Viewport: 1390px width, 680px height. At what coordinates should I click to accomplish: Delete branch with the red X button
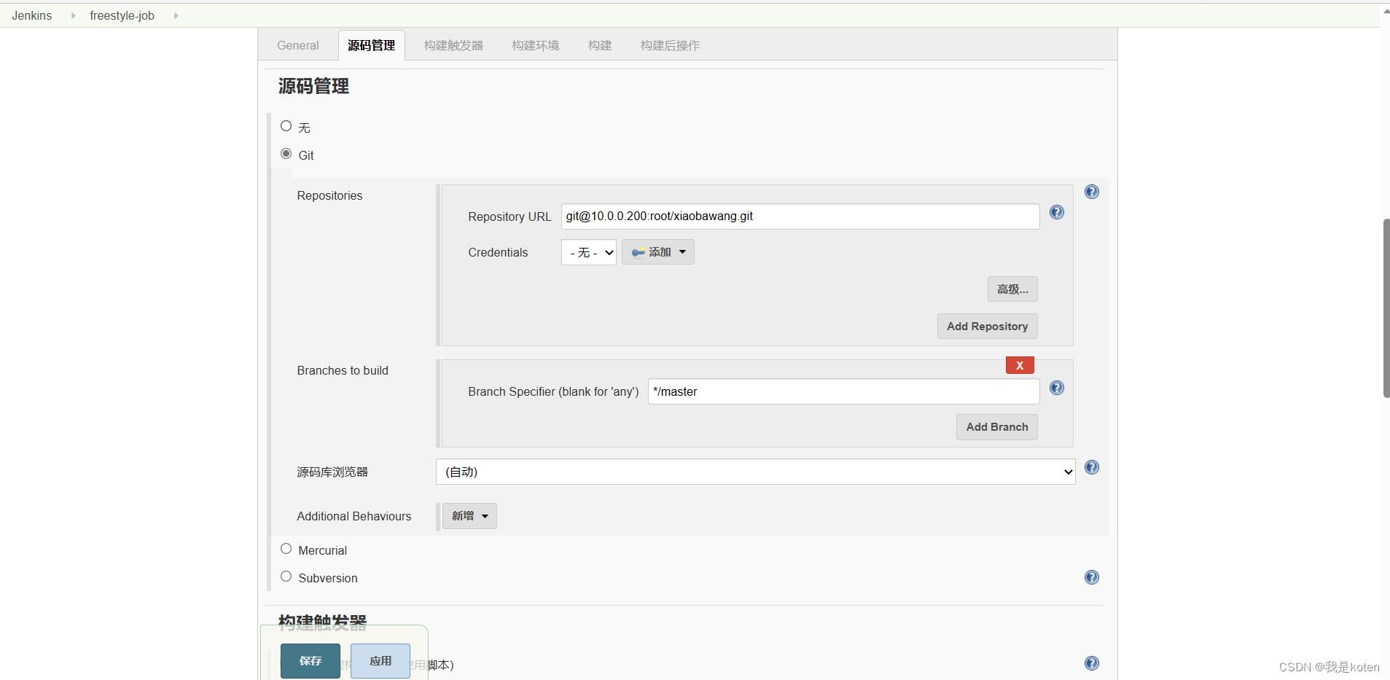[x=1020, y=365]
